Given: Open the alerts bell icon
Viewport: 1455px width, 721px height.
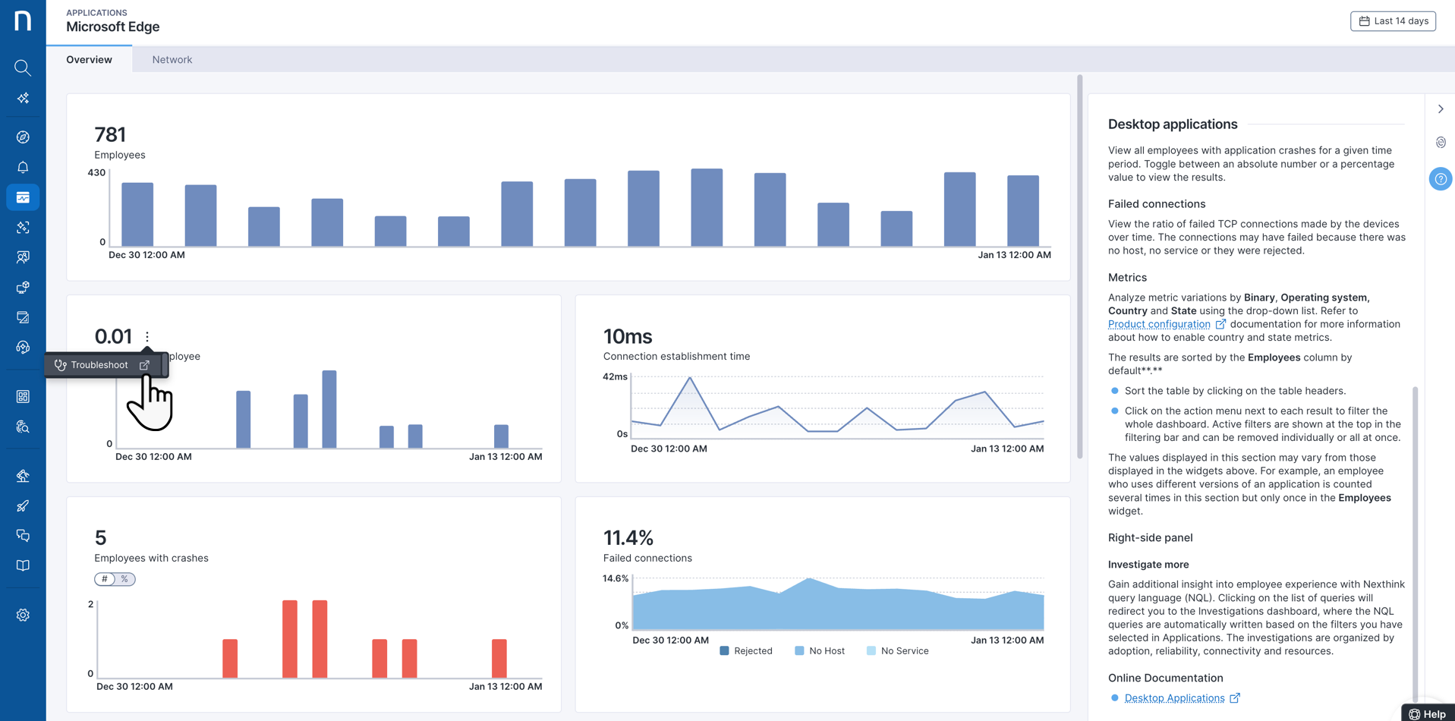Looking at the screenshot, I should 23,167.
